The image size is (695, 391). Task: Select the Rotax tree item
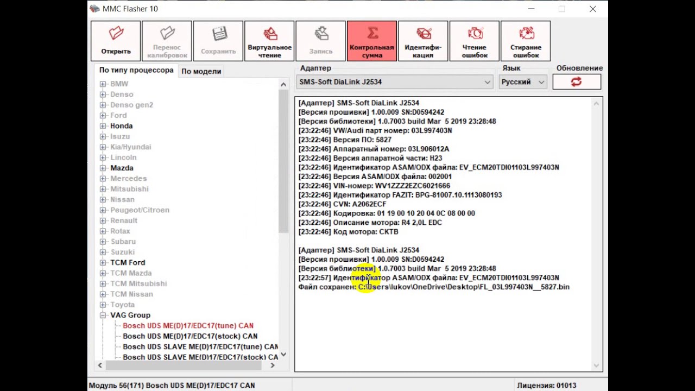pyautogui.click(x=120, y=231)
